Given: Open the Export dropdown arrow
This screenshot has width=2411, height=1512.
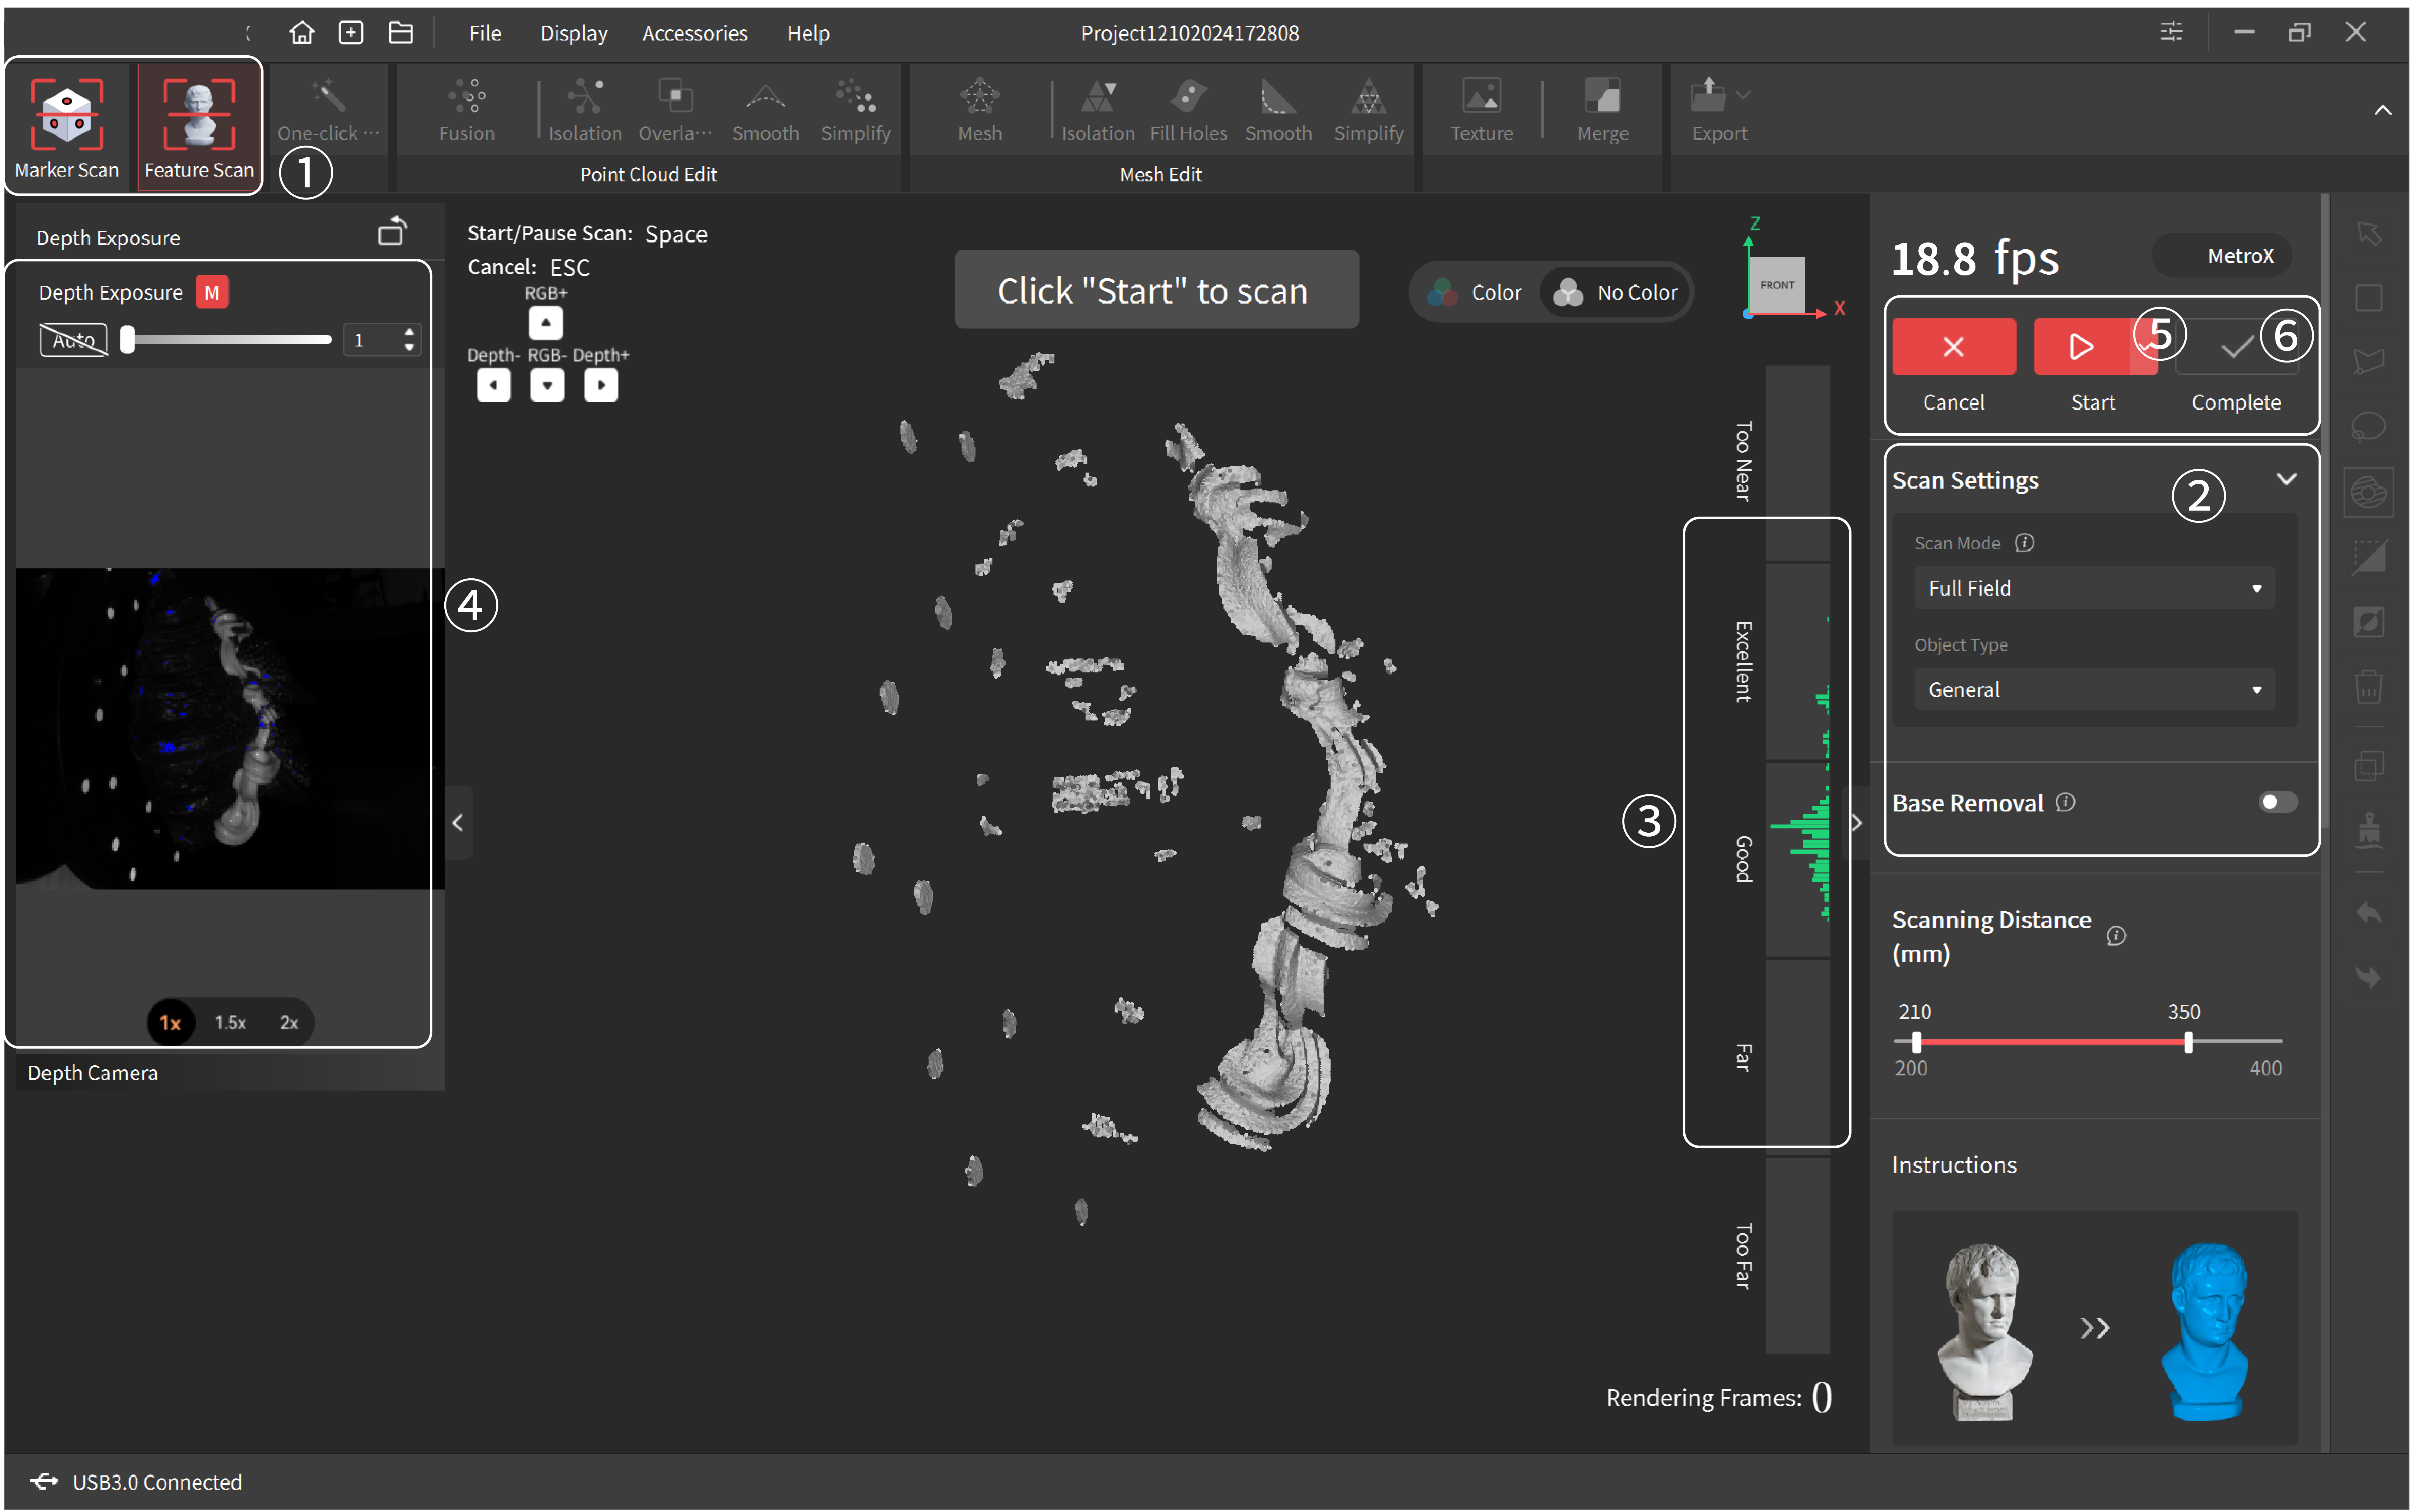Looking at the screenshot, I should click(x=1743, y=95).
